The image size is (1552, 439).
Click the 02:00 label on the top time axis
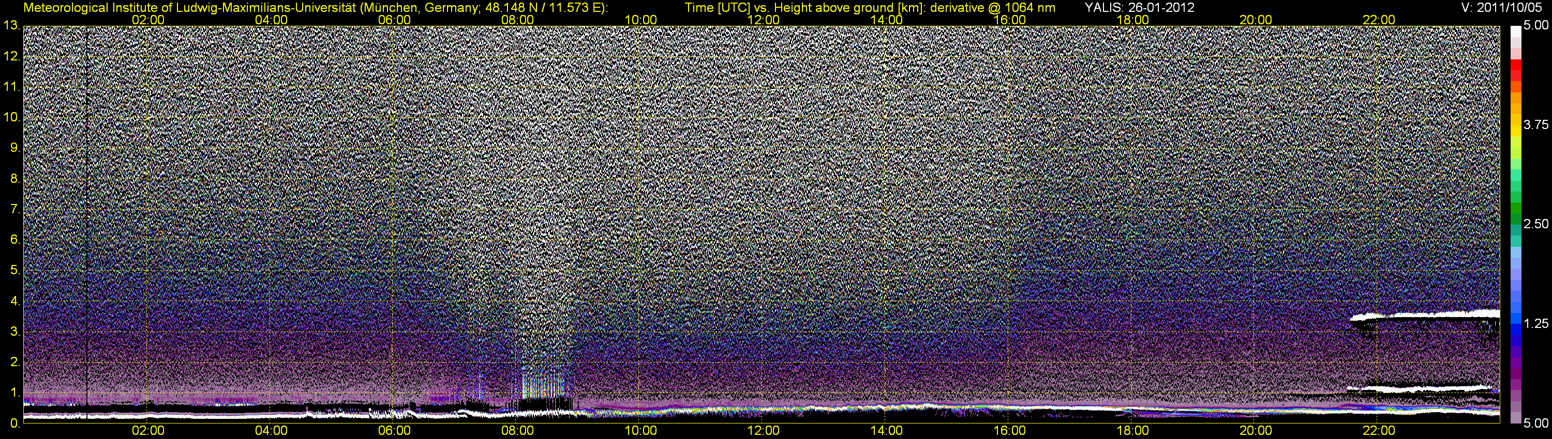pos(148,20)
